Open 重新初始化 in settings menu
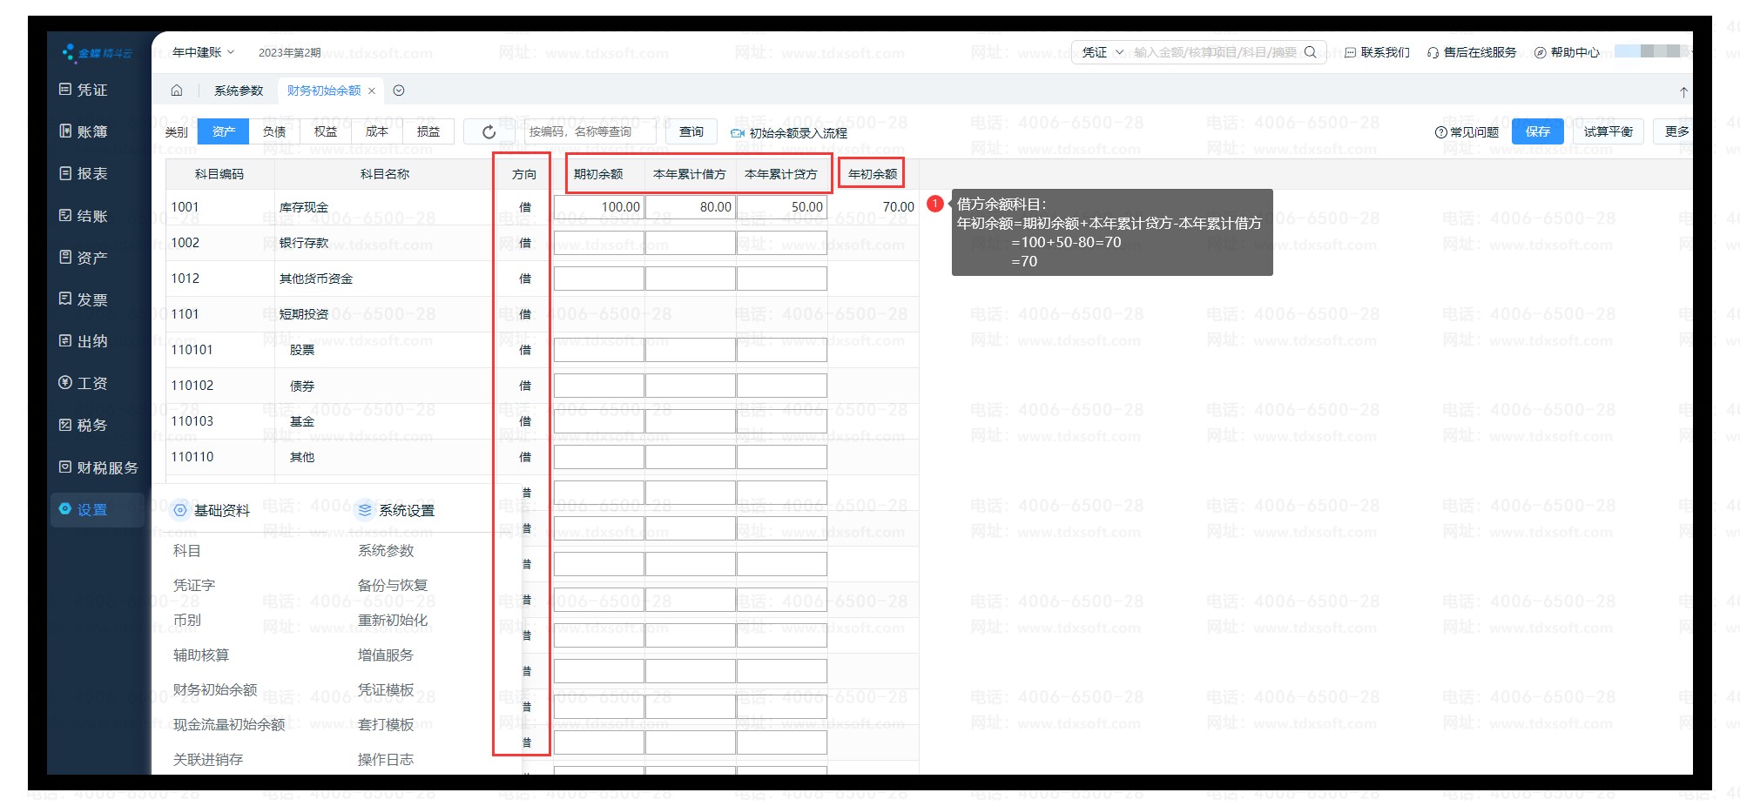Image resolution: width=1740 pixels, height=806 pixels. [x=393, y=621]
